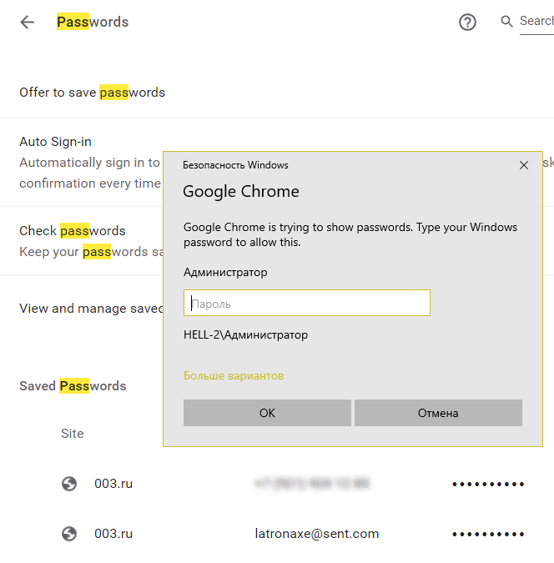
Task: Select the Offer to save passwords row
Action: click(x=92, y=93)
